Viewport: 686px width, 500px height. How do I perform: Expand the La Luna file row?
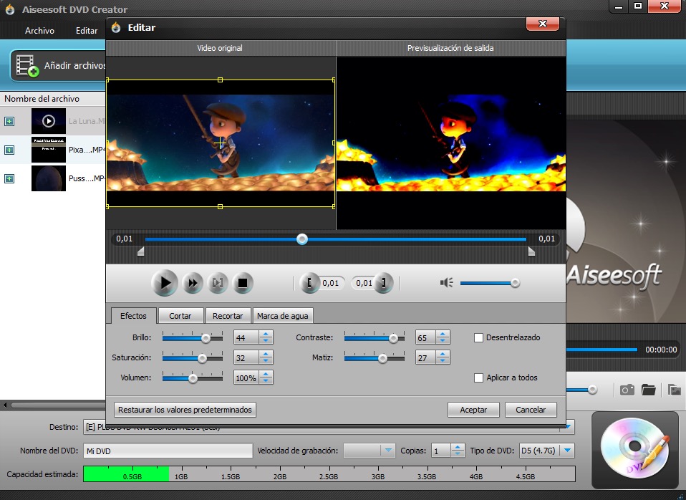coord(9,121)
